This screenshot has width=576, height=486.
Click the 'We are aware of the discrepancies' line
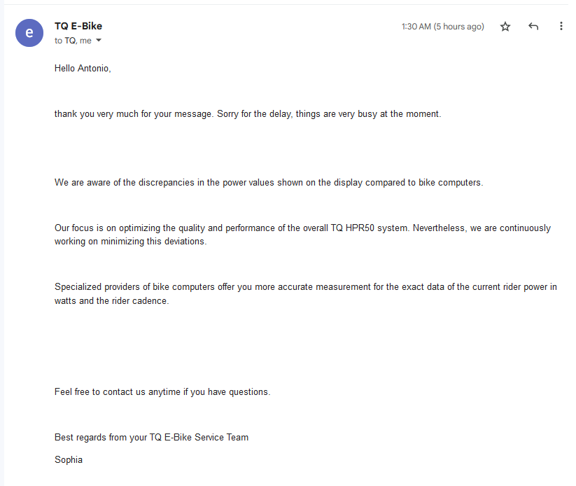point(269,183)
